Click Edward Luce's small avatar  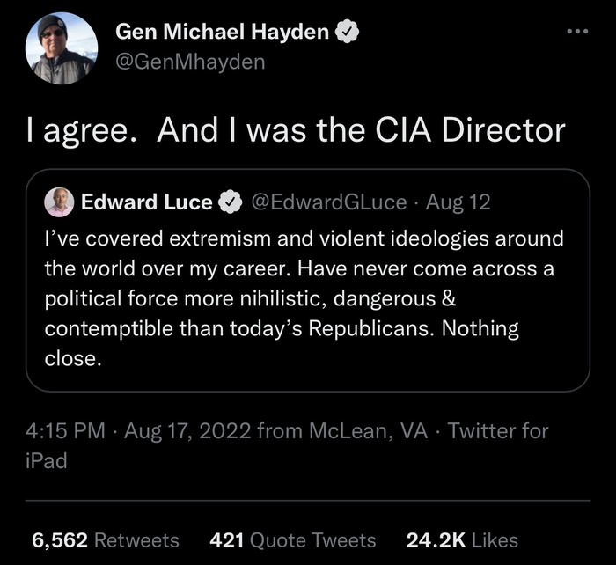point(60,202)
